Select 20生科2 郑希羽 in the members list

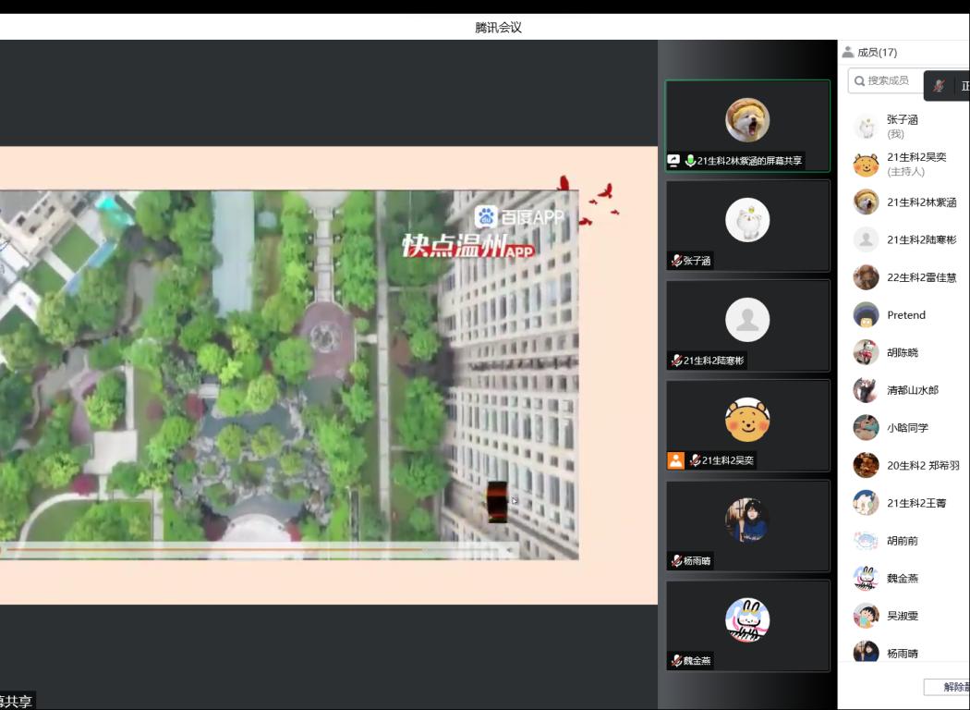click(x=922, y=466)
